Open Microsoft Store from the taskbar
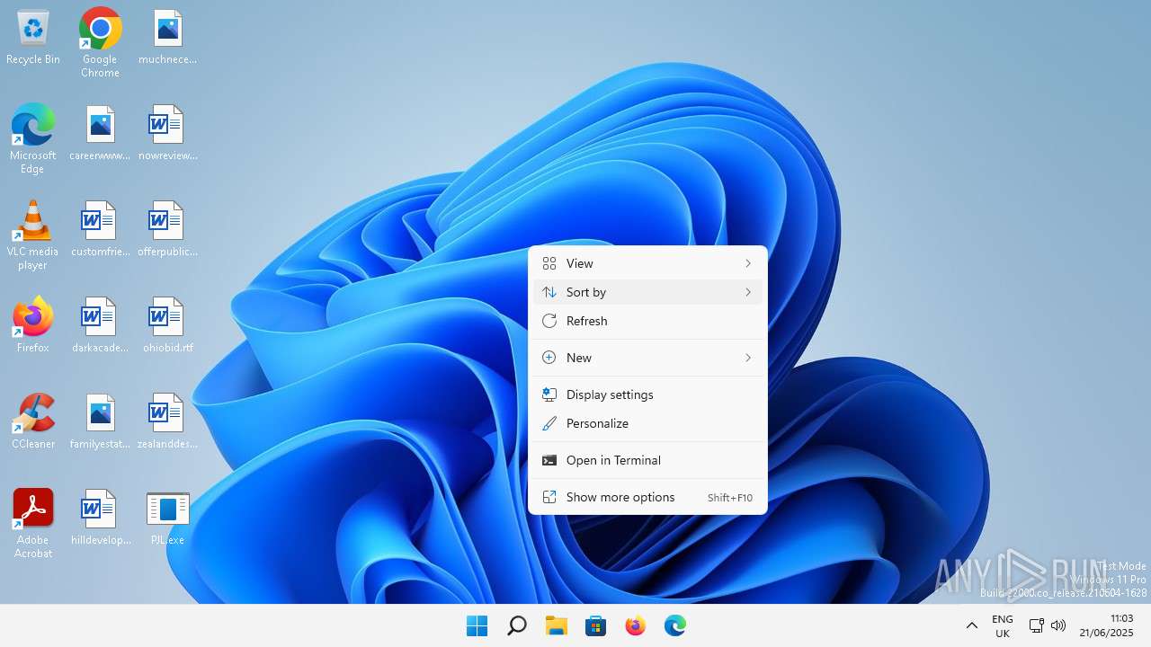The height and width of the screenshot is (647, 1151). (x=596, y=625)
